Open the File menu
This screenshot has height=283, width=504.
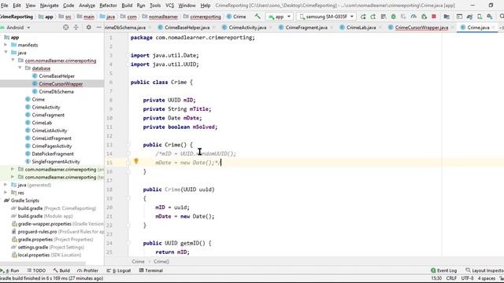(4, 6)
